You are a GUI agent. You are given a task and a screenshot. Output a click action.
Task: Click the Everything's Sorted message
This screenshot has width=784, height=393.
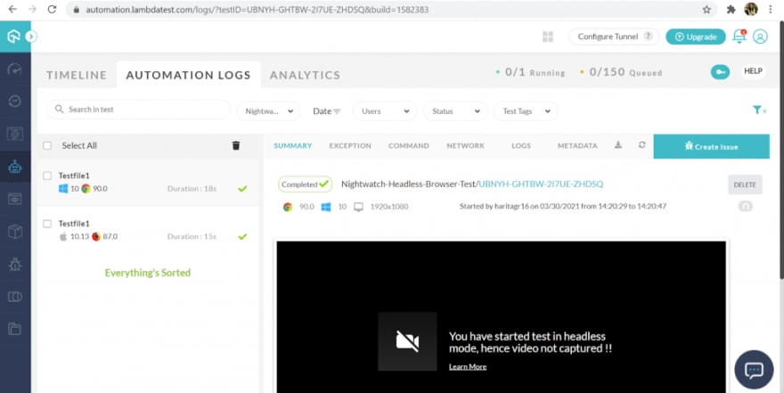click(148, 273)
